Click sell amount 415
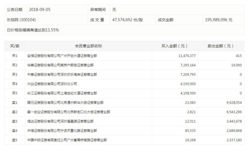 point(239,56)
